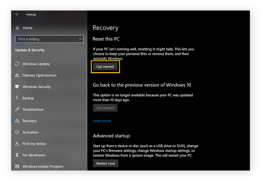The width and height of the screenshot is (261, 181).
Task: Open Windows Insider Program via its icon
Action: point(17,167)
